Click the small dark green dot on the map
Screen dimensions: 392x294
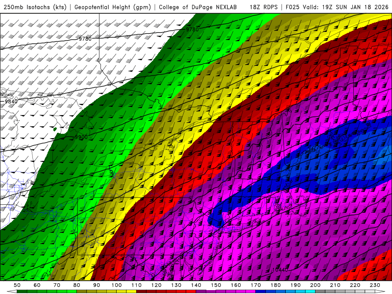coord(55,129)
